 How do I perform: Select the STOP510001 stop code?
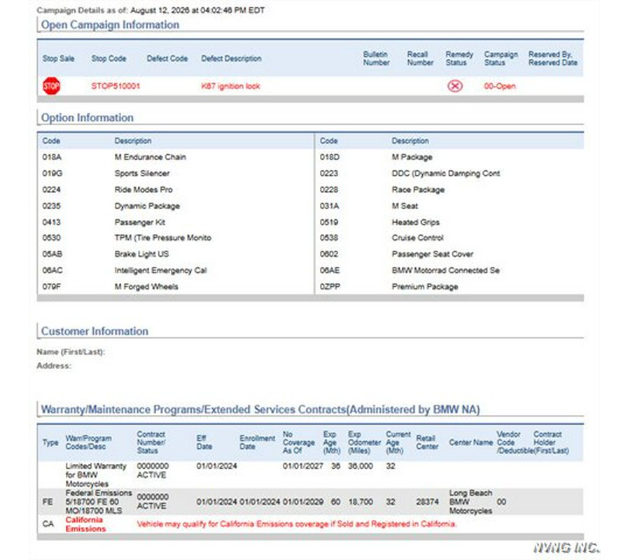click(115, 86)
